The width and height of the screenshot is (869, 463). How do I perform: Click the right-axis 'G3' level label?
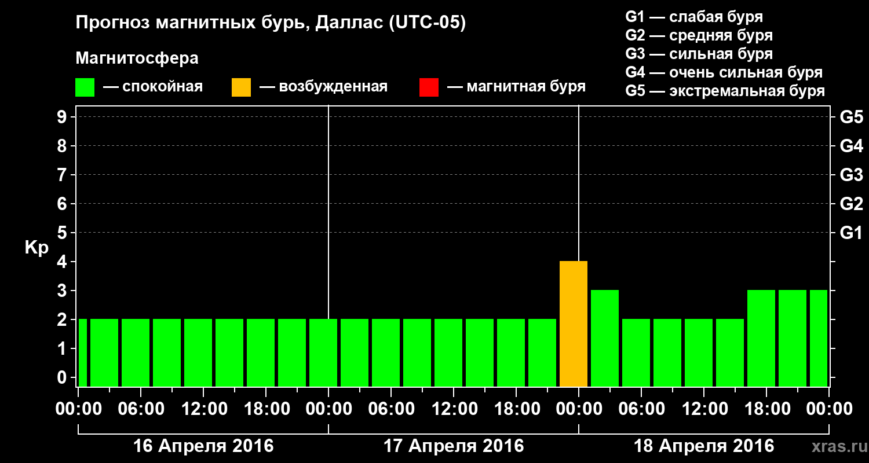[x=852, y=175]
